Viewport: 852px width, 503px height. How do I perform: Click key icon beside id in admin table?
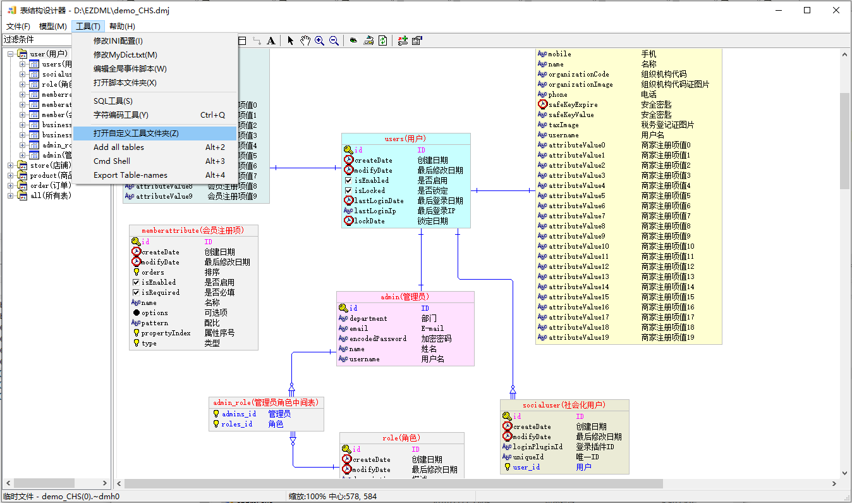[344, 308]
